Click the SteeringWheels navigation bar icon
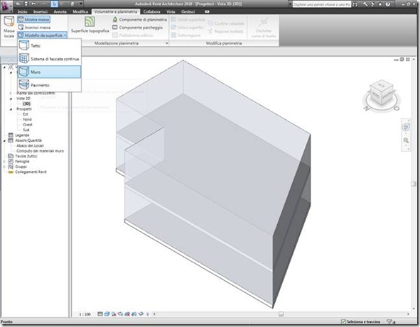The image size is (420, 327). (x=406, y=127)
